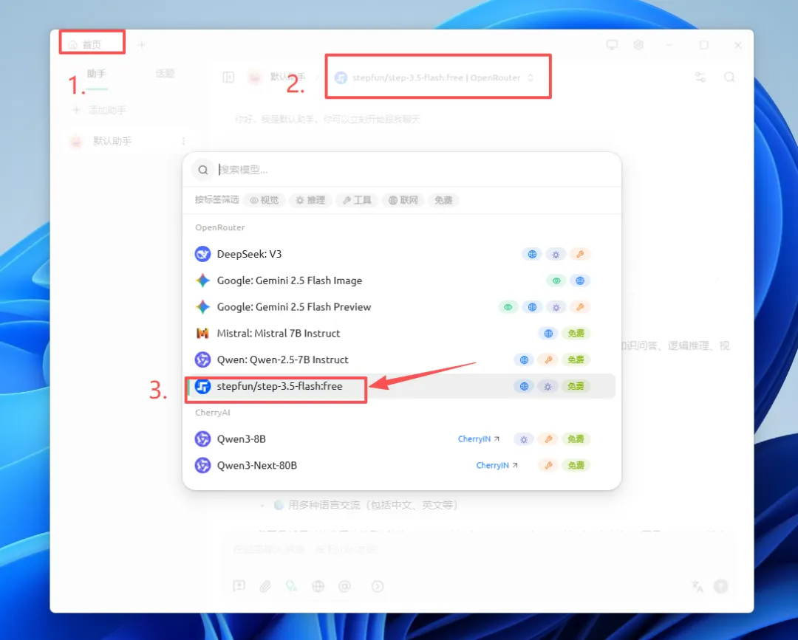Click the @ mention model icon
798x640 pixels.
344,586
